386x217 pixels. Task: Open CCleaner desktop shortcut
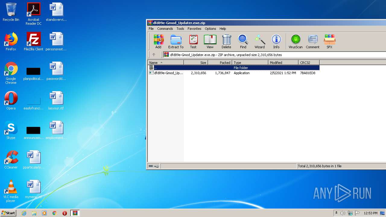(11, 160)
